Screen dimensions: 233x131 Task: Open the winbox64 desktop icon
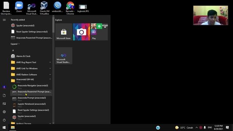point(58,7)
